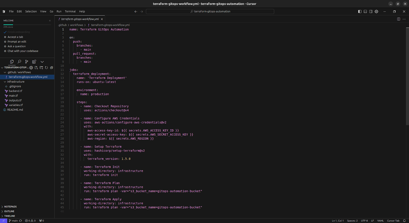
Task: Open the Selection menu
Action: (x=31, y=11)
